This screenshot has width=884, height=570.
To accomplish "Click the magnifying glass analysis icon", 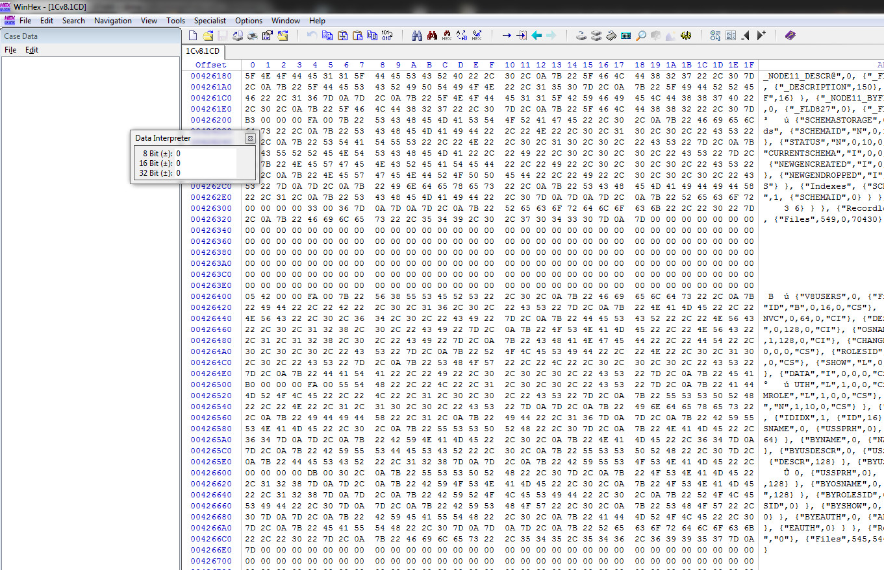I will coord(641,36).
